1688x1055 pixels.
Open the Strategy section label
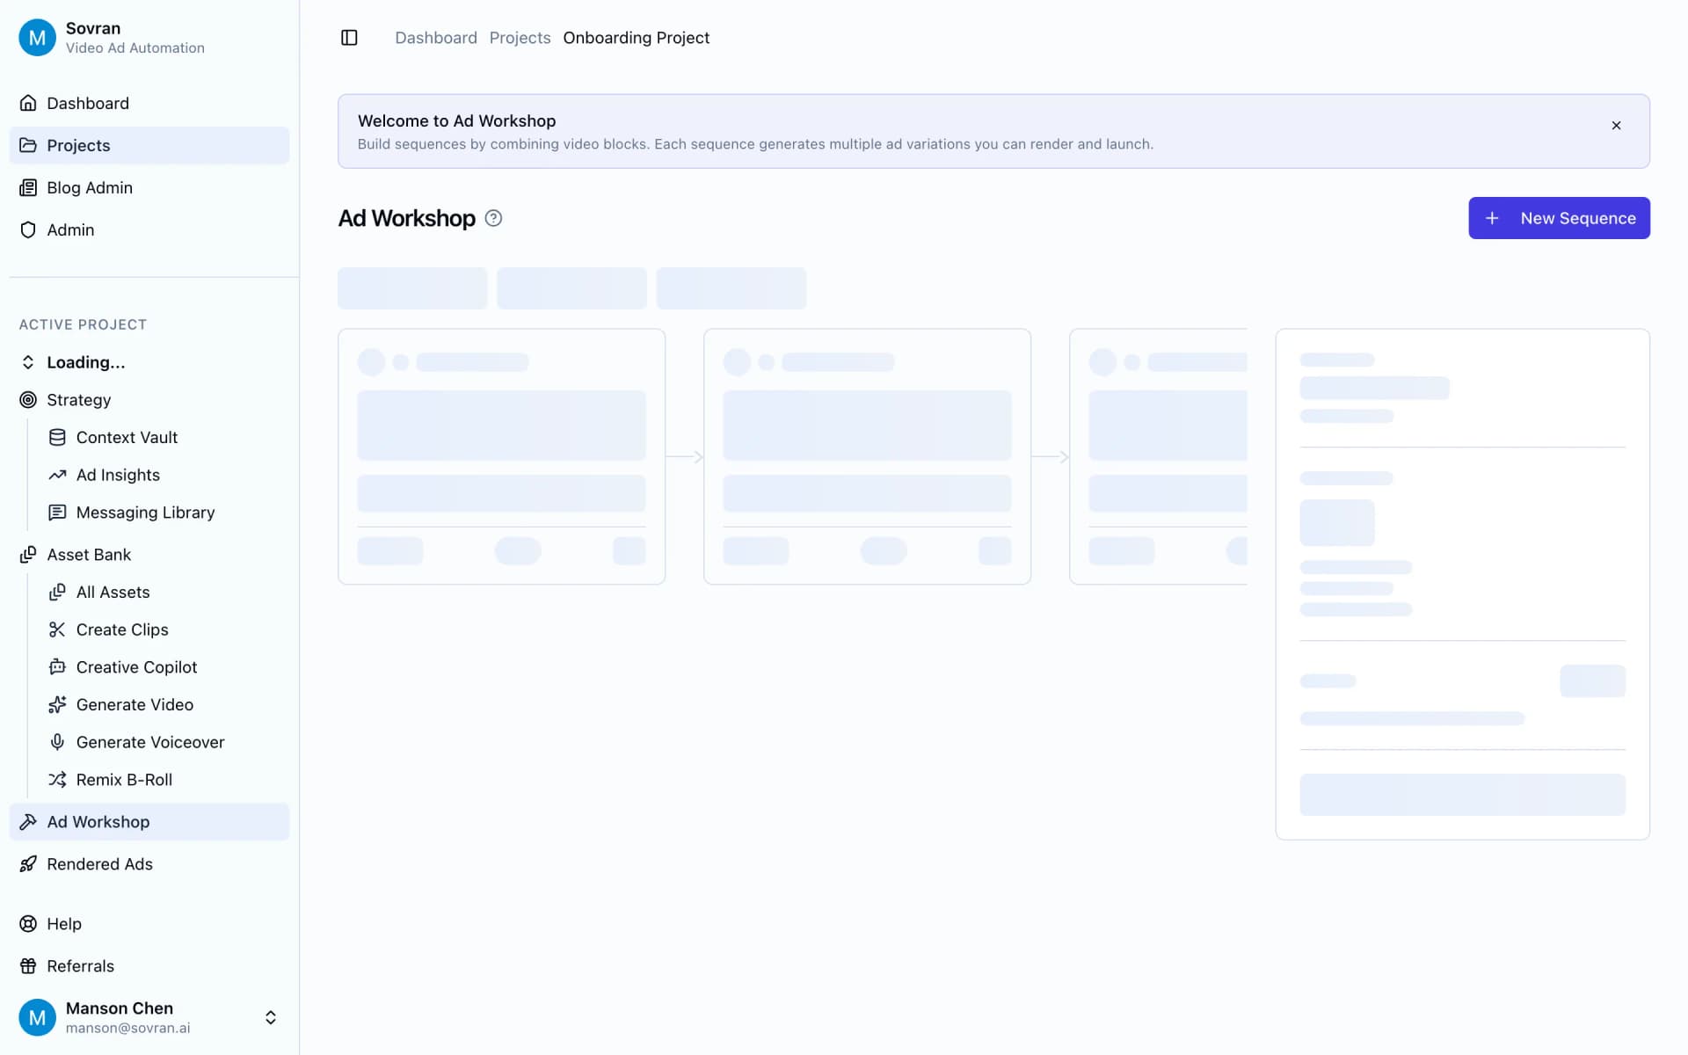pos(79,400)
